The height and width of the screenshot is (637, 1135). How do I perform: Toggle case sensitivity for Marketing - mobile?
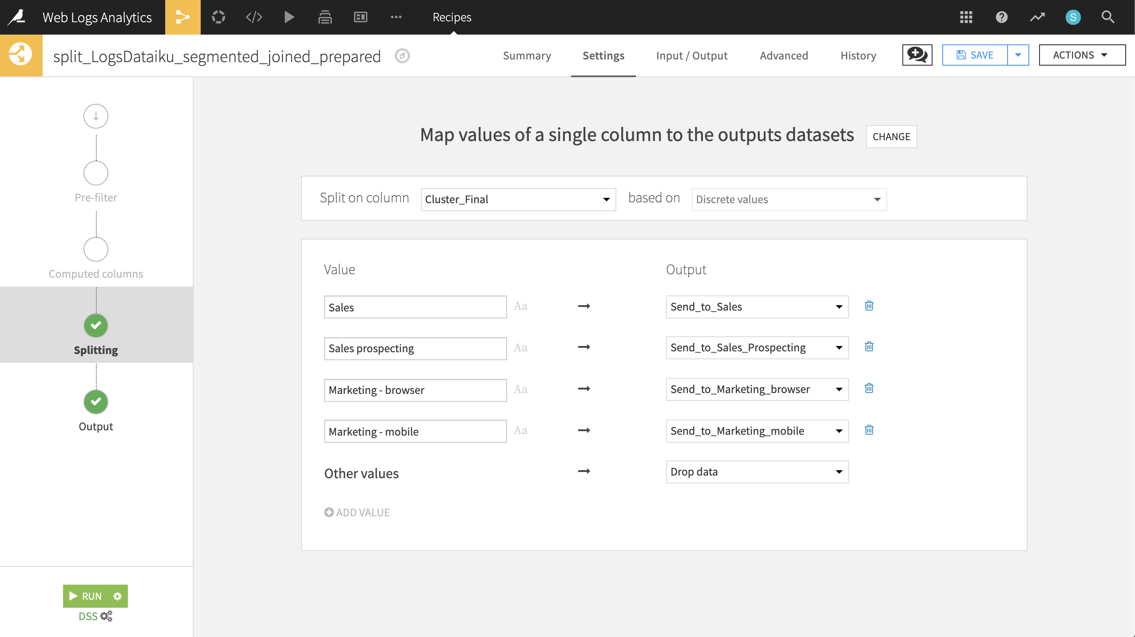[x=520, y=430]
